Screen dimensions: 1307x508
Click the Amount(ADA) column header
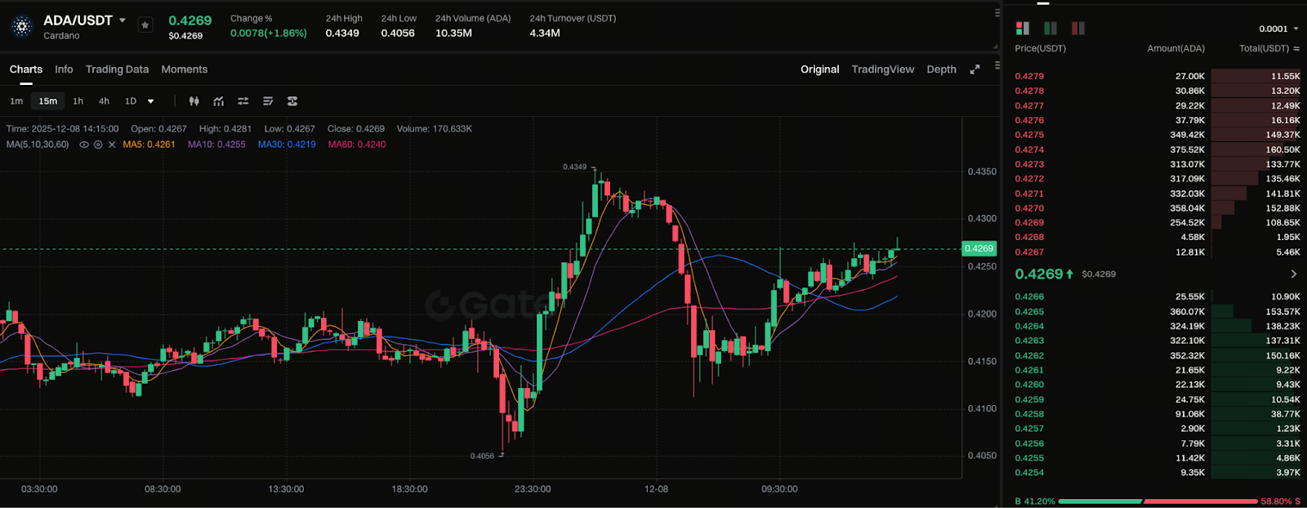1175,48
